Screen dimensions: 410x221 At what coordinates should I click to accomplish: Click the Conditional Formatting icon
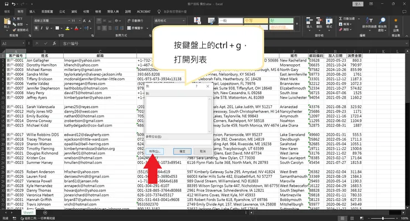click(197, 20)
